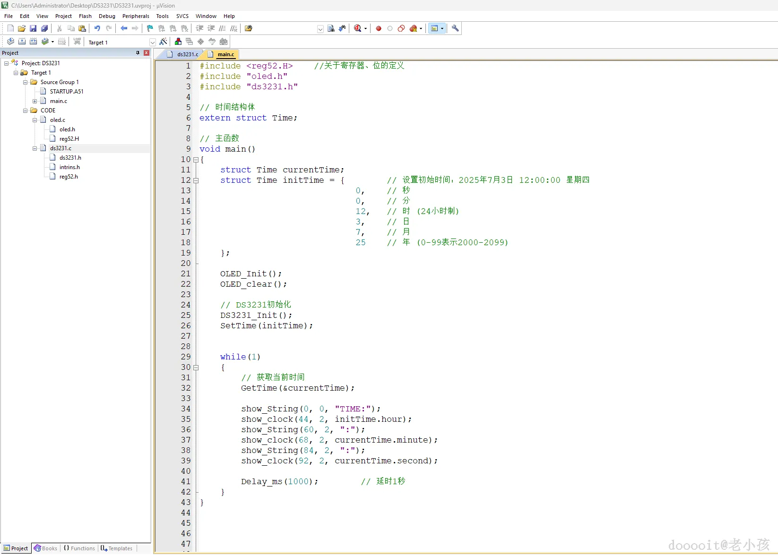This screenshot has width=778, height=555.
Task: Collapse the CODE group in project tree
Action: coord(25,111)
